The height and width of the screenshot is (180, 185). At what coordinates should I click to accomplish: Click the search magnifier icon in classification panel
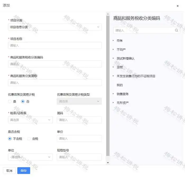tap(177, 30)
